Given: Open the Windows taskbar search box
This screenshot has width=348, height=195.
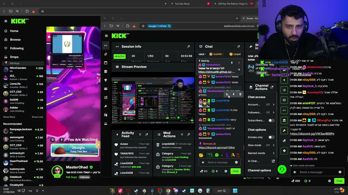Looking at the screenshot, I should point(221,191).
